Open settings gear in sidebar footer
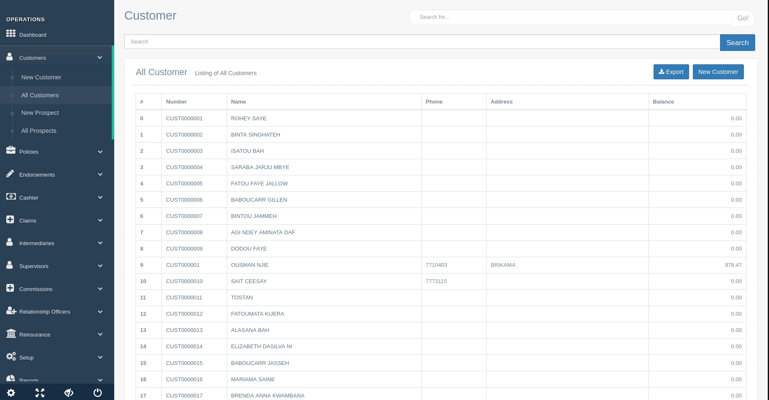This screenshot has height=400, width=769. point(11,393)
